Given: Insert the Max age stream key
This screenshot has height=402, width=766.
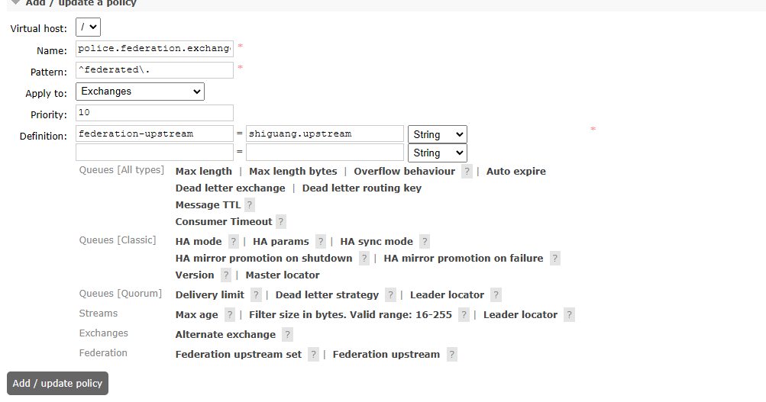Looking at the screenshot, I should coord(196,315).
